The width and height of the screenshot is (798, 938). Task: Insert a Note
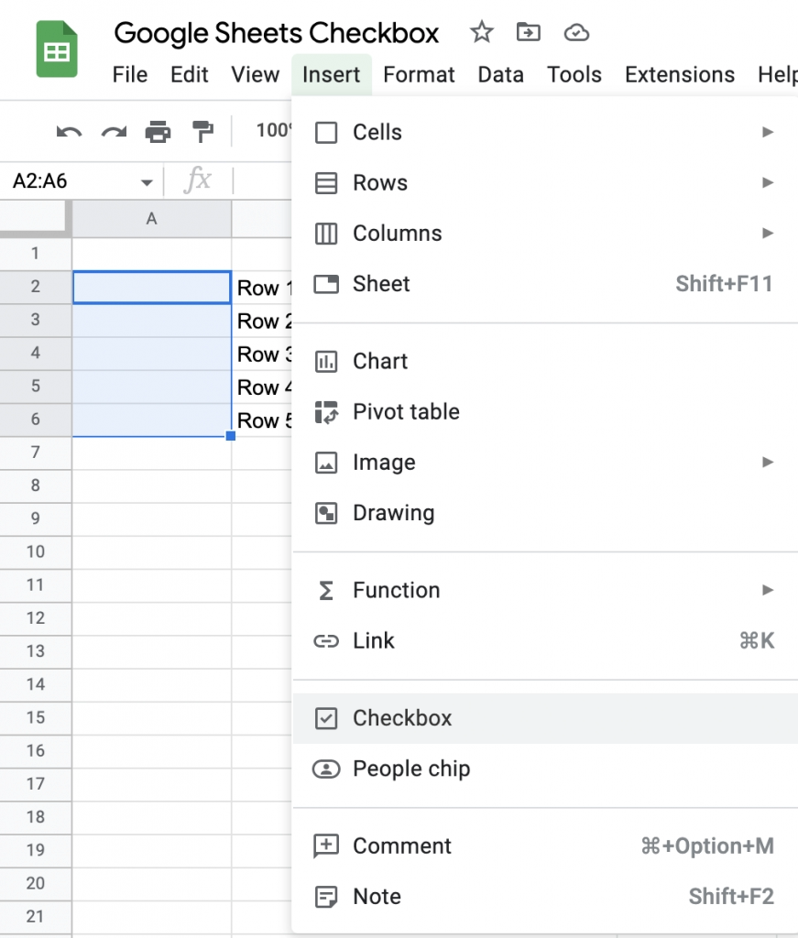tap(376, 896)
